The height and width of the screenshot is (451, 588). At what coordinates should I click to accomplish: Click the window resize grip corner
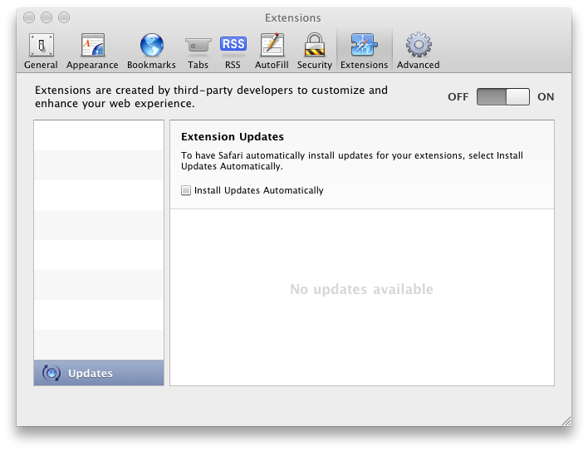566,421
